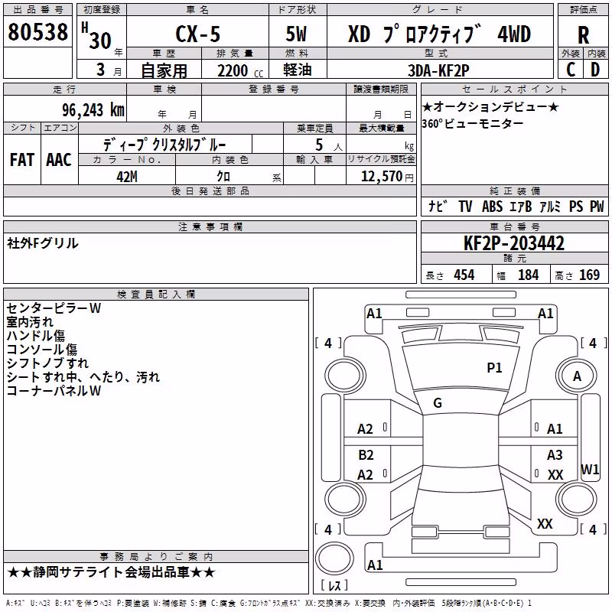
Task: Click the seating capacity 5 人
Action: [329, 145]
